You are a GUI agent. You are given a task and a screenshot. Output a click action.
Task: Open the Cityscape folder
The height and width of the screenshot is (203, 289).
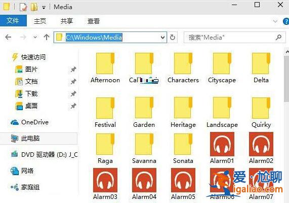pyautogui.click(x=222, y=68)
